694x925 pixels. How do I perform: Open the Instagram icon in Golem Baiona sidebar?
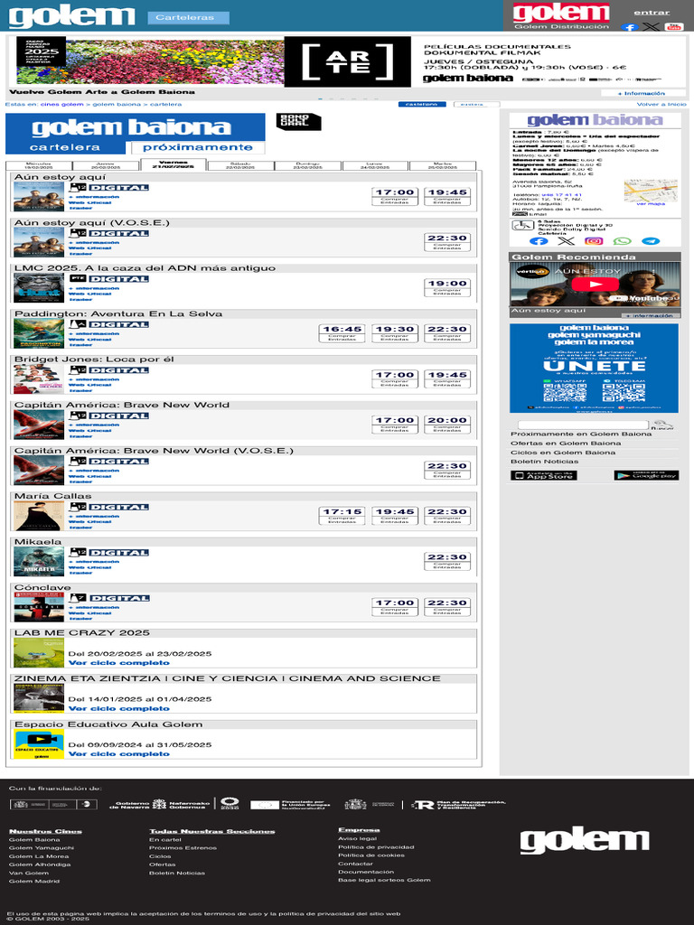tap(594, 241)
